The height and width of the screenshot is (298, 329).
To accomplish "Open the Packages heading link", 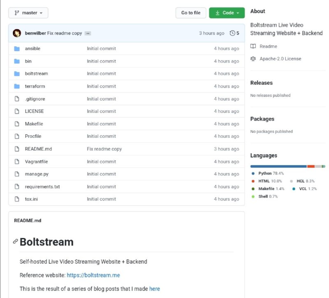I will click(x=262, y=119).
